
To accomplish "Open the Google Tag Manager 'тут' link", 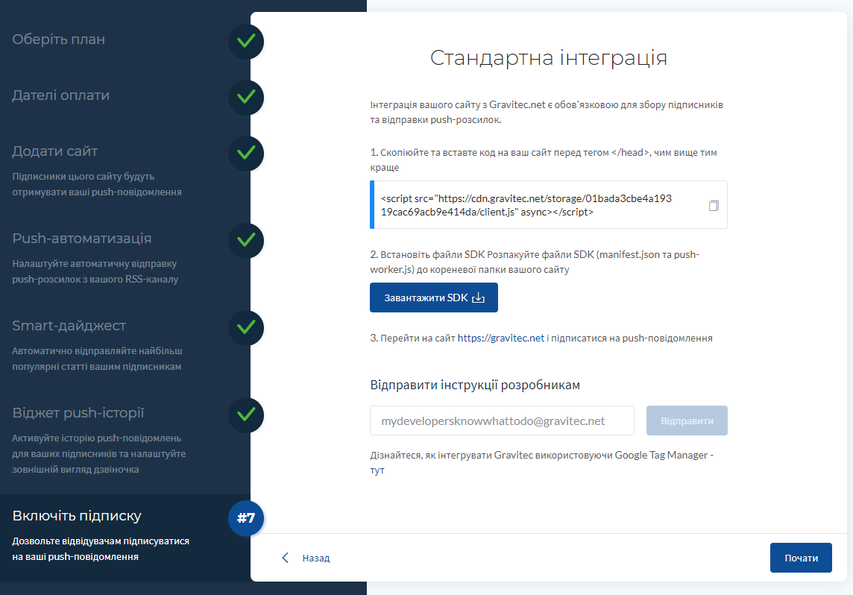I will coord(377,470).
